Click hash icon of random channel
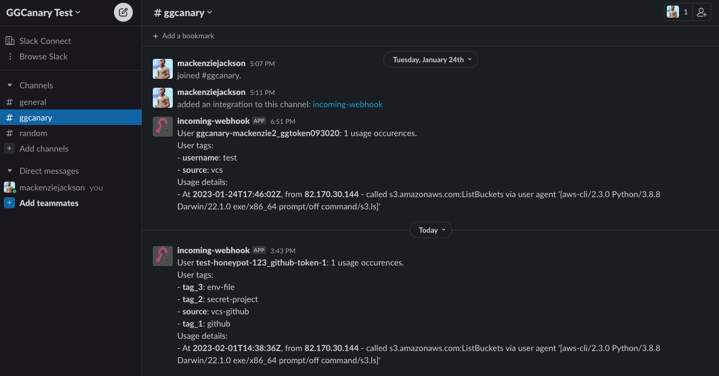 (x=9, y=133)
